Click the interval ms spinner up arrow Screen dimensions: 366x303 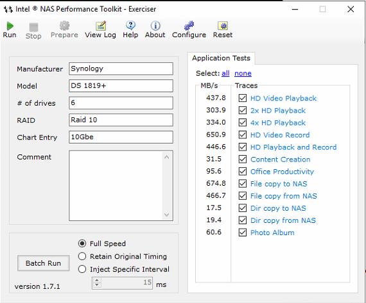click(97, 280)
